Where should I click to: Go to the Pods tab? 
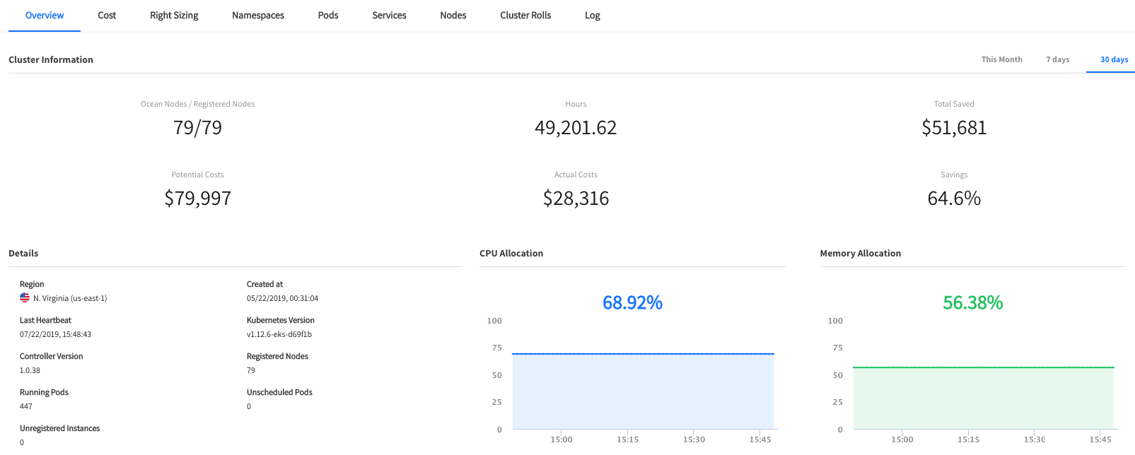click(328, 16)
